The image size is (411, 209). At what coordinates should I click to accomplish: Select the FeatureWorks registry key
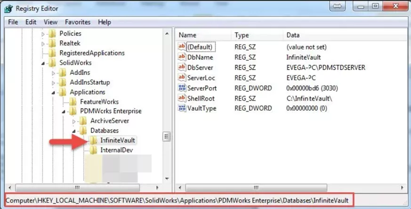99,102
